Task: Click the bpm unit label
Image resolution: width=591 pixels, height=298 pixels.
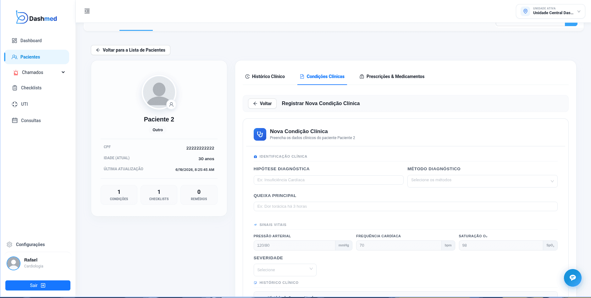Action: (x=448, y=245)
